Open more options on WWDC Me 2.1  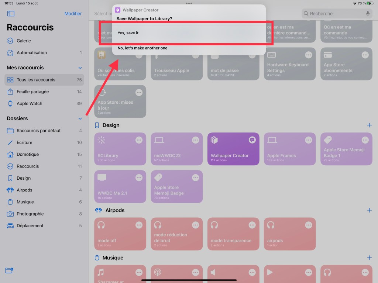[139, 178]
